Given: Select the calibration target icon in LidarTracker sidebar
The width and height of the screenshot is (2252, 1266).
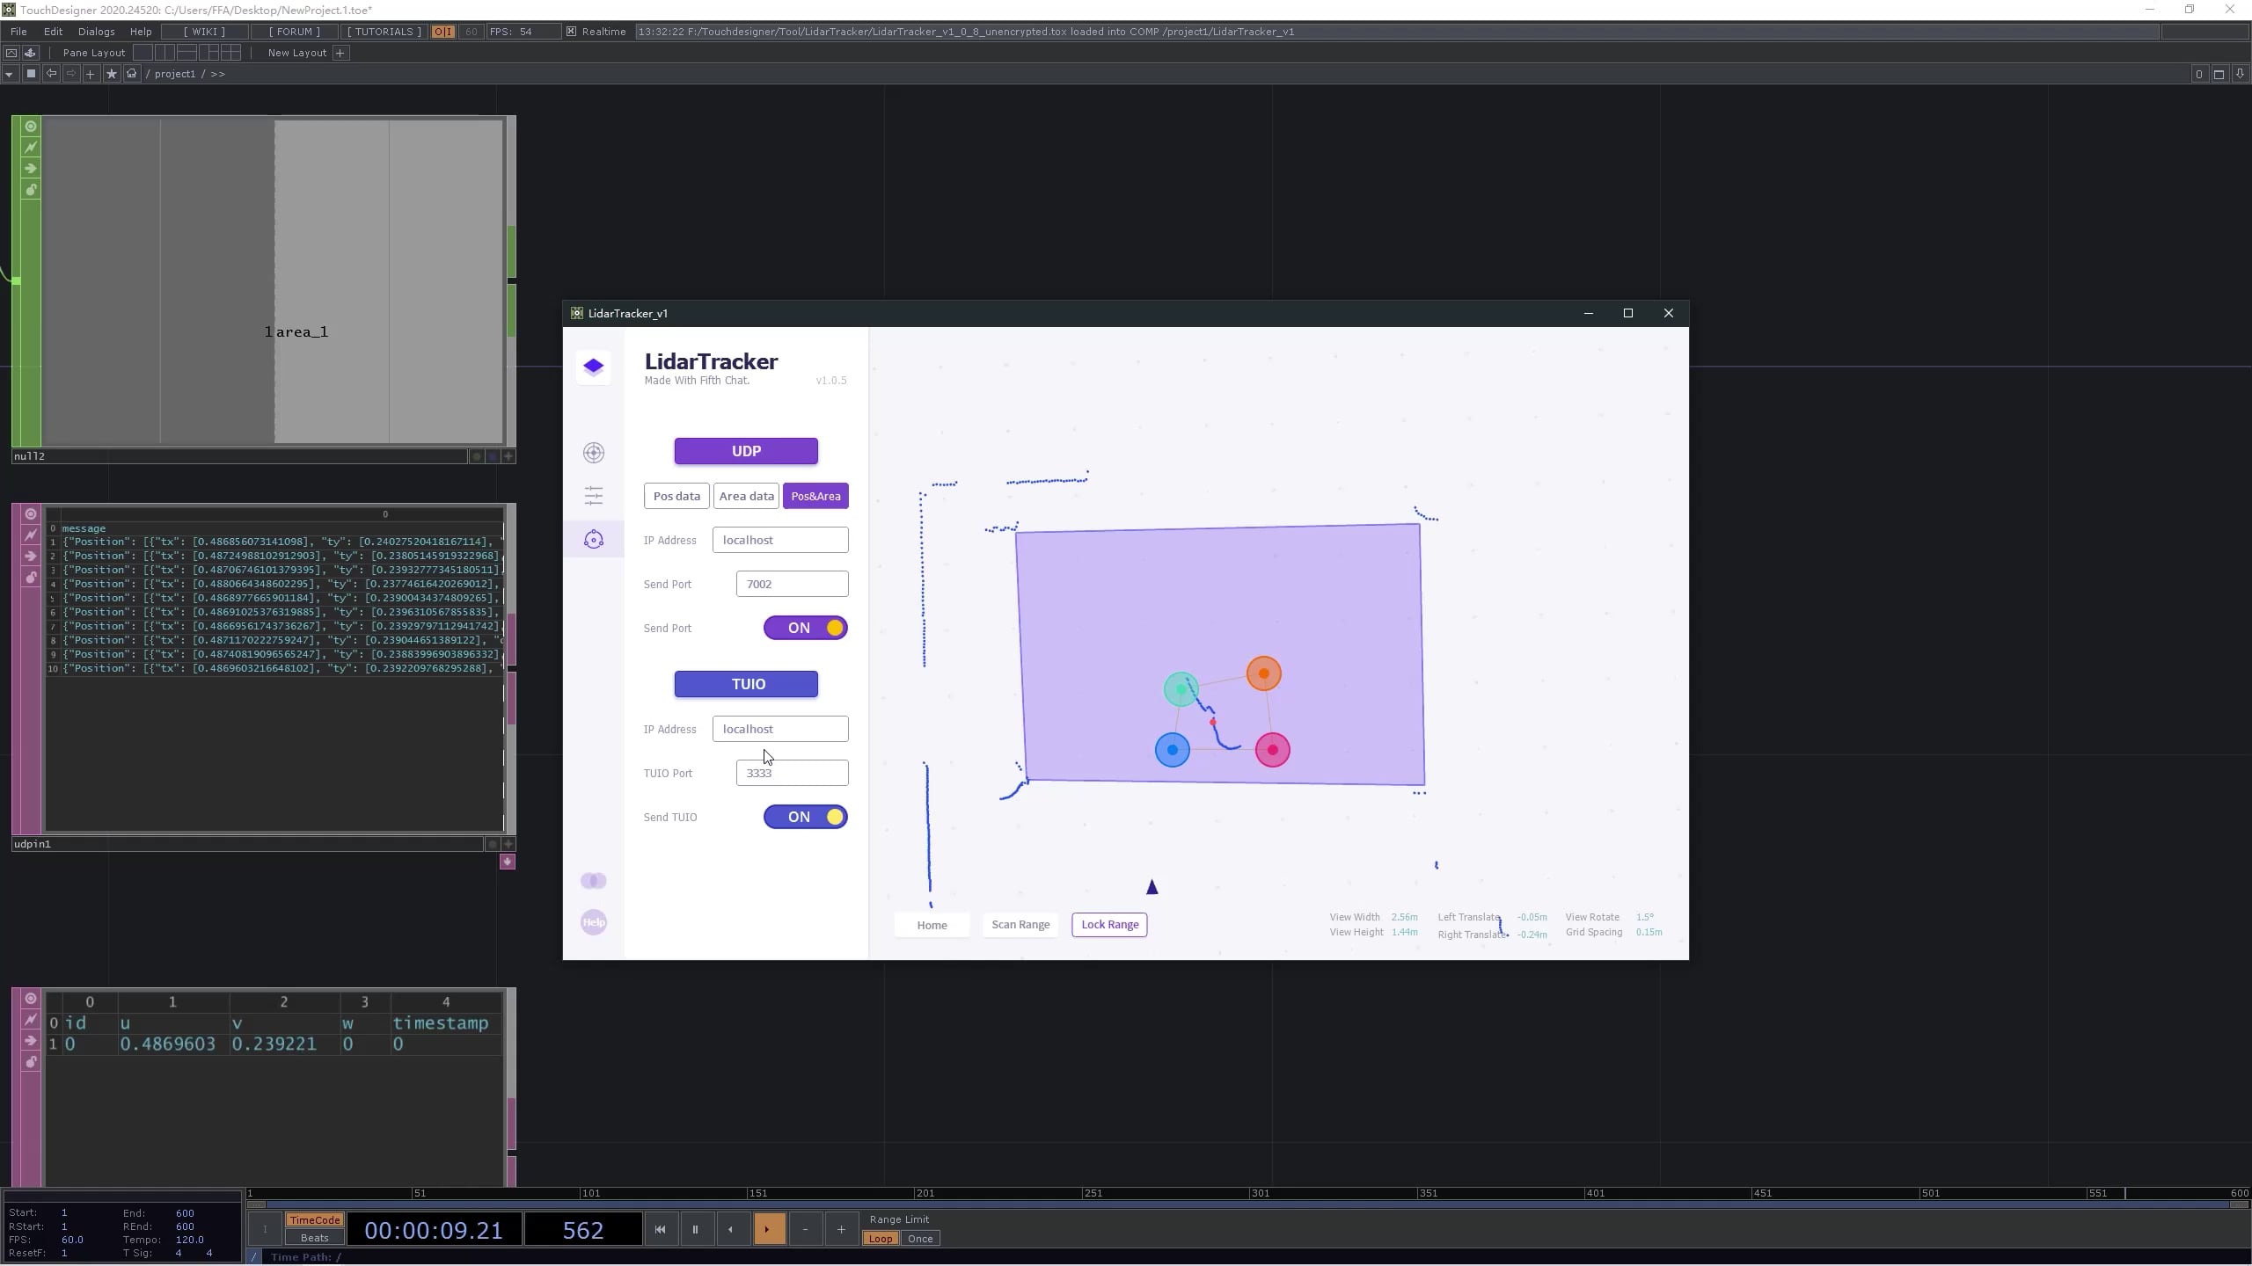Looking at the screenshot, I should click(x=593, y=452).
